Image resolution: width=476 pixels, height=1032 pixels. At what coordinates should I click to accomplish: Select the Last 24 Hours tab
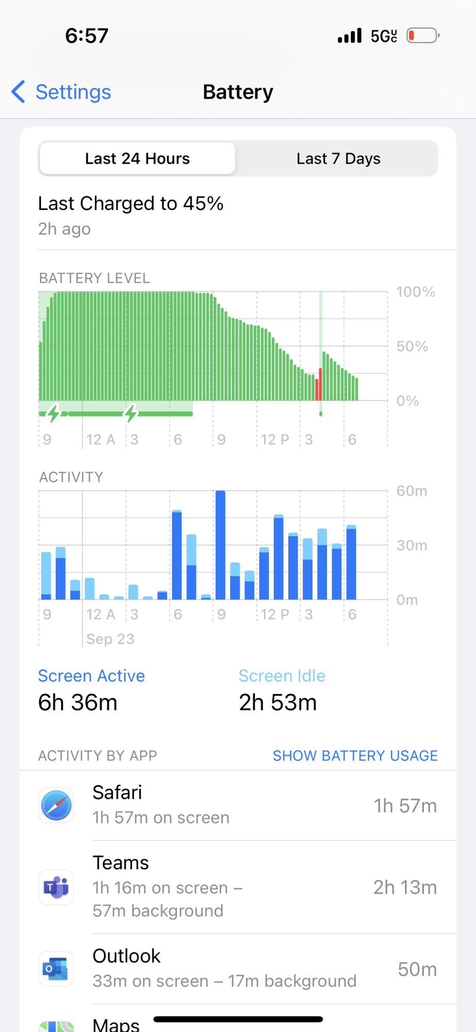click(x=137, y=158)
